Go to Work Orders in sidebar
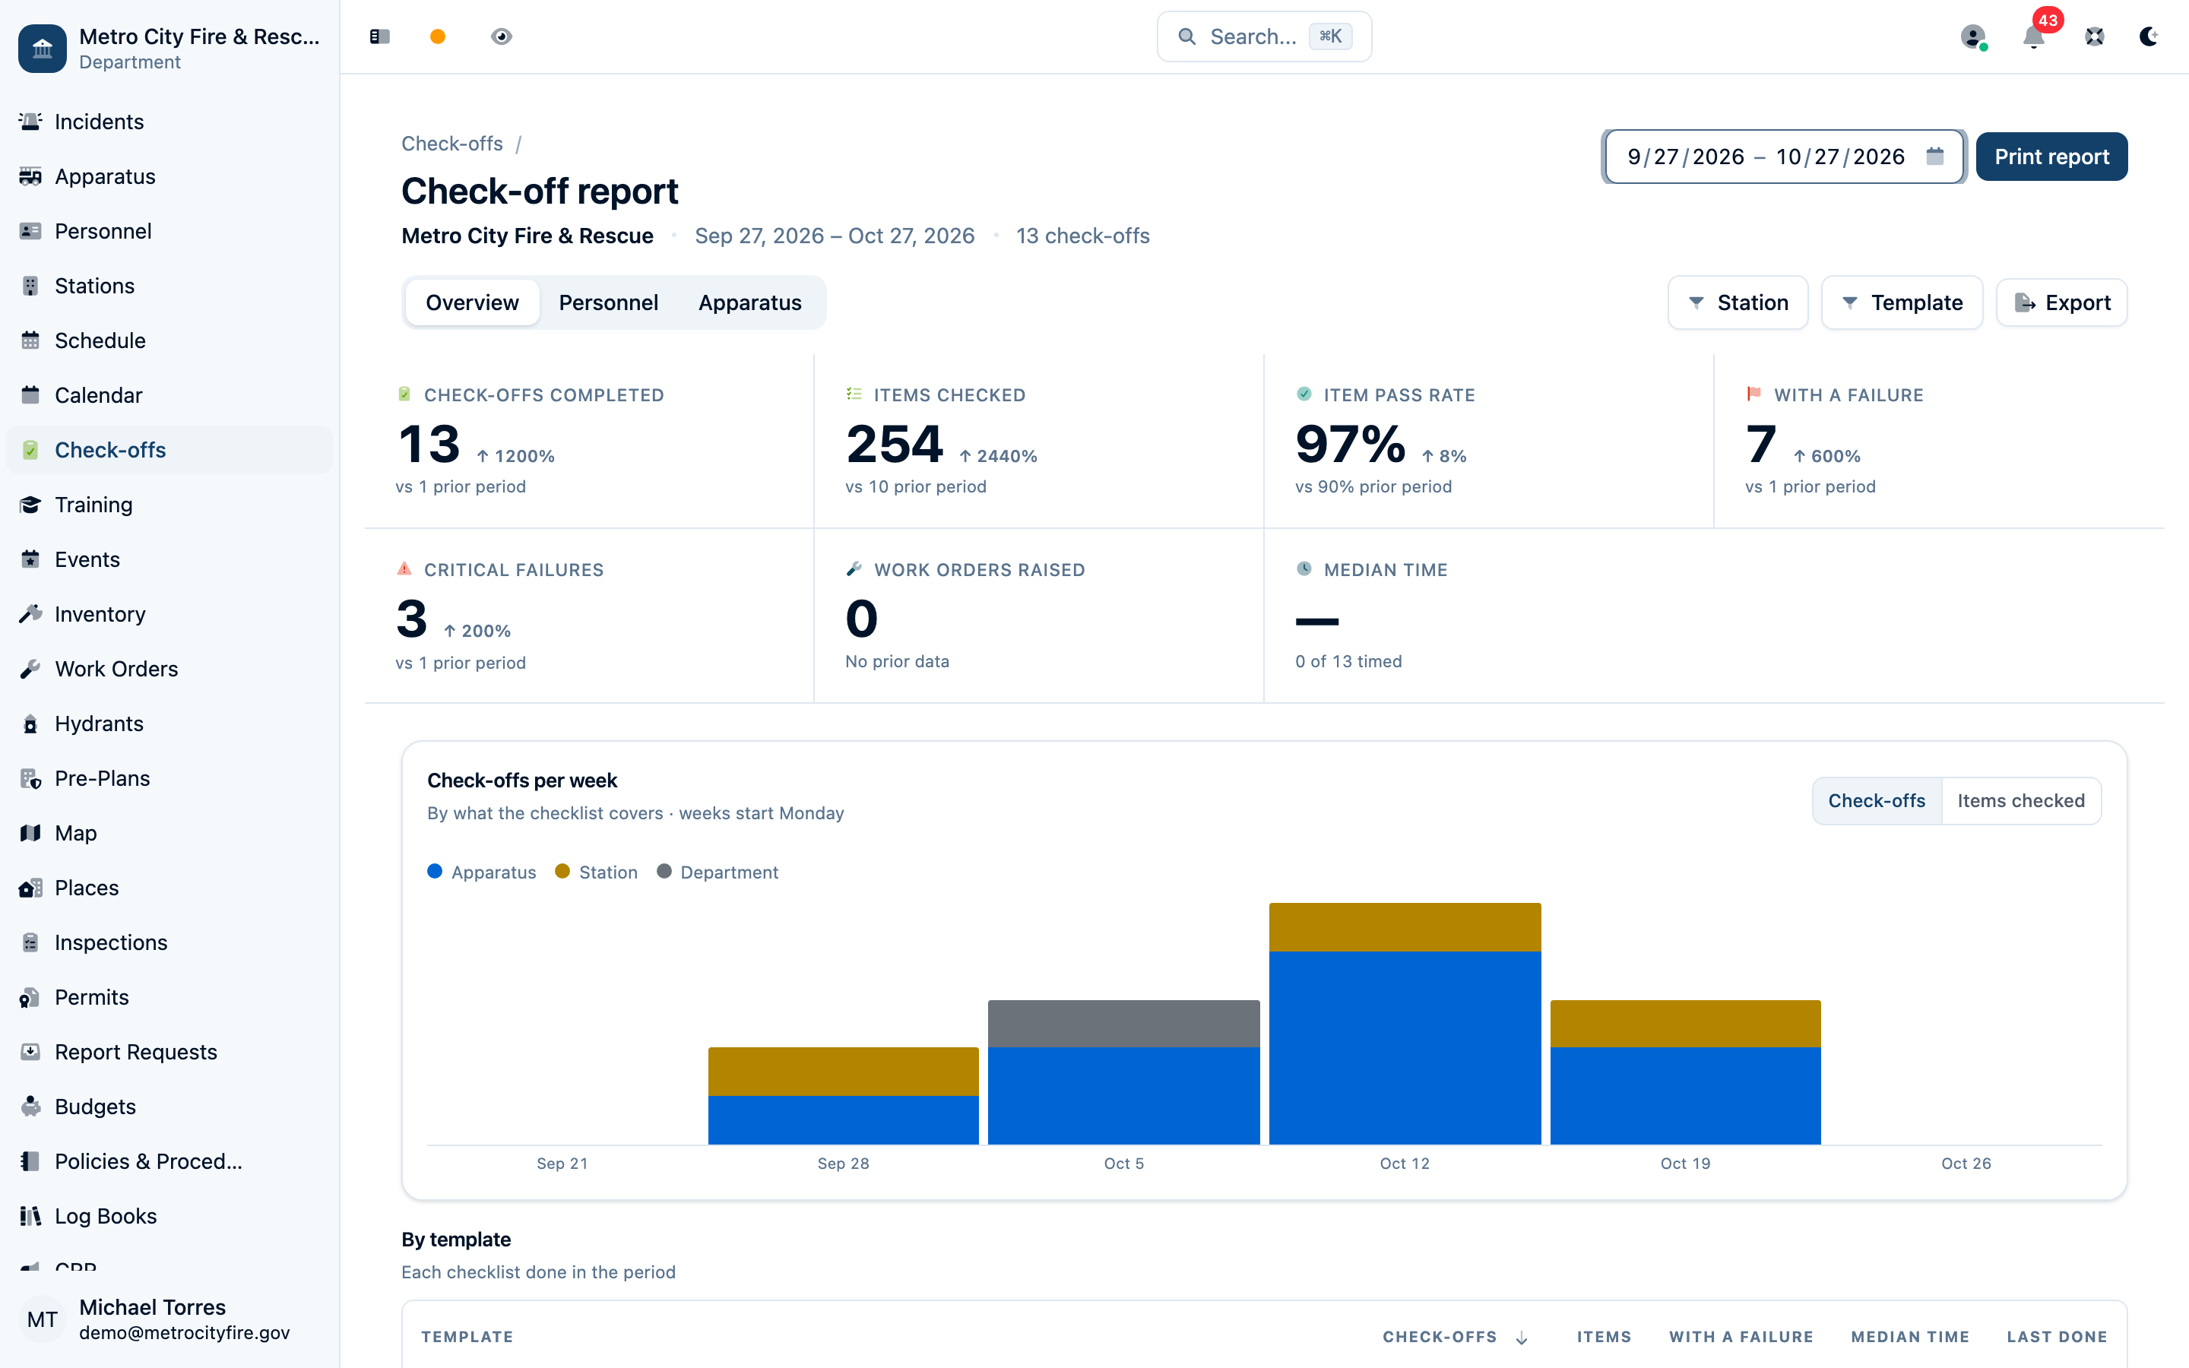 pos(169,669)
